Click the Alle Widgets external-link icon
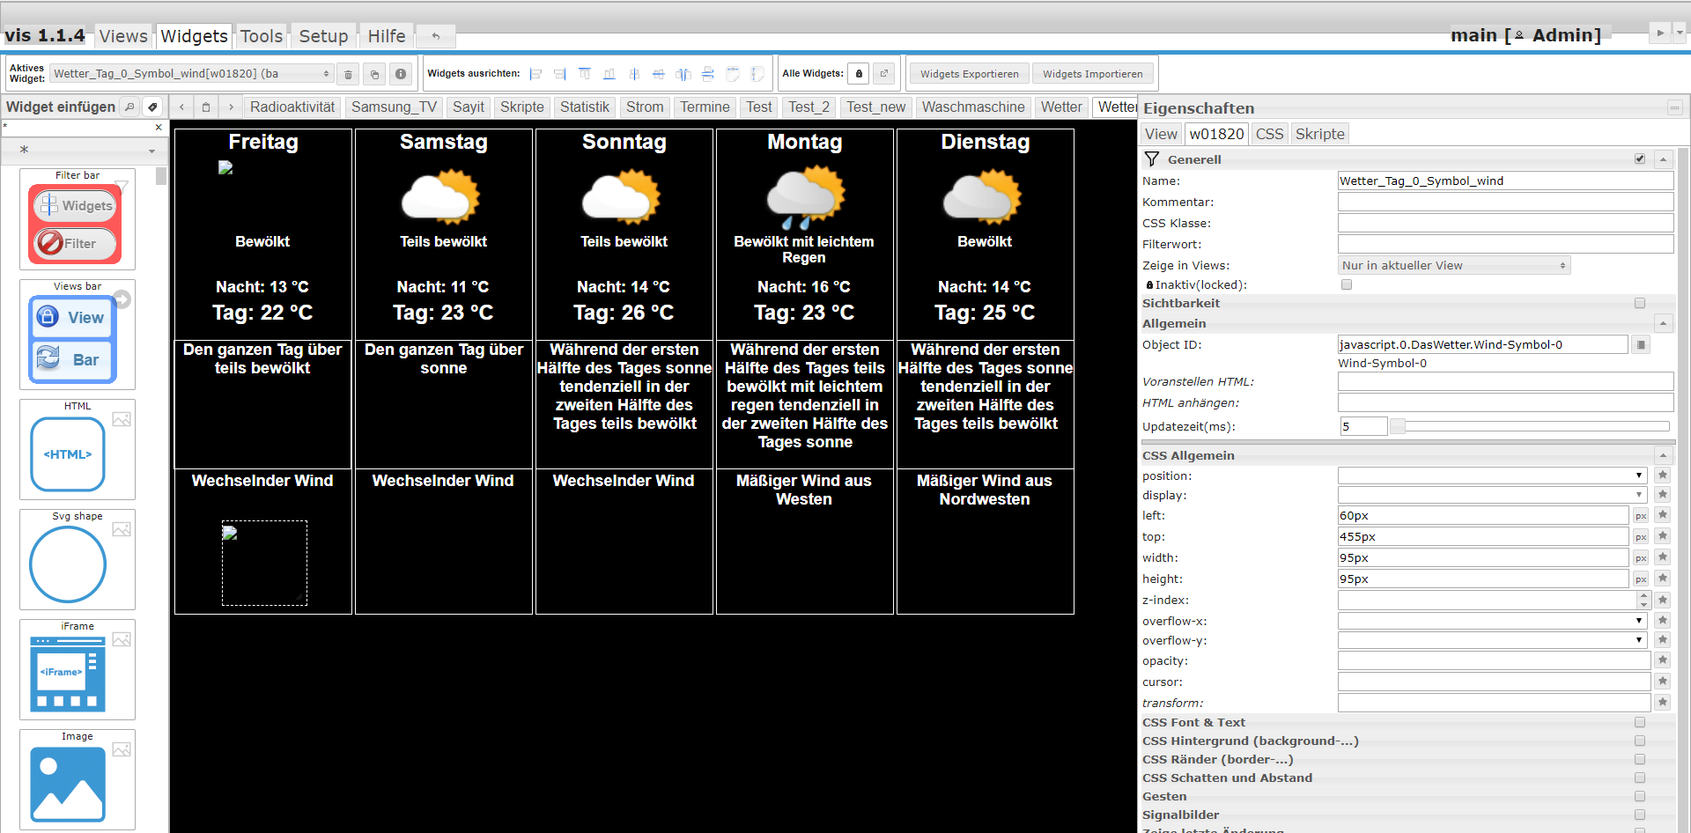The image size is (1691, 833). coord(884,74)
